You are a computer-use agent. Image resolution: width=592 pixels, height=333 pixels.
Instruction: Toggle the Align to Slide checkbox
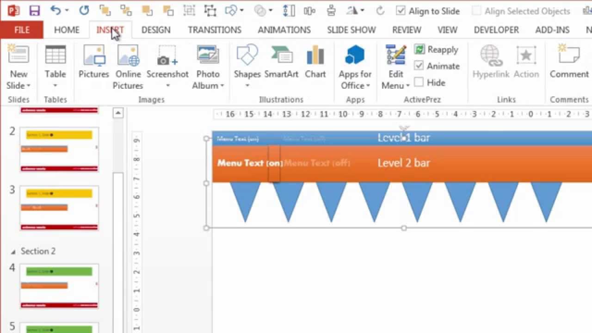401,11
